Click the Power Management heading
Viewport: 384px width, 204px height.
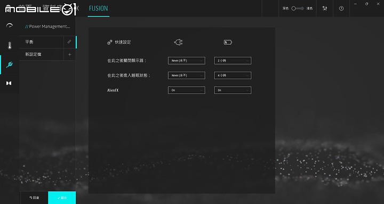click(47, 27)
